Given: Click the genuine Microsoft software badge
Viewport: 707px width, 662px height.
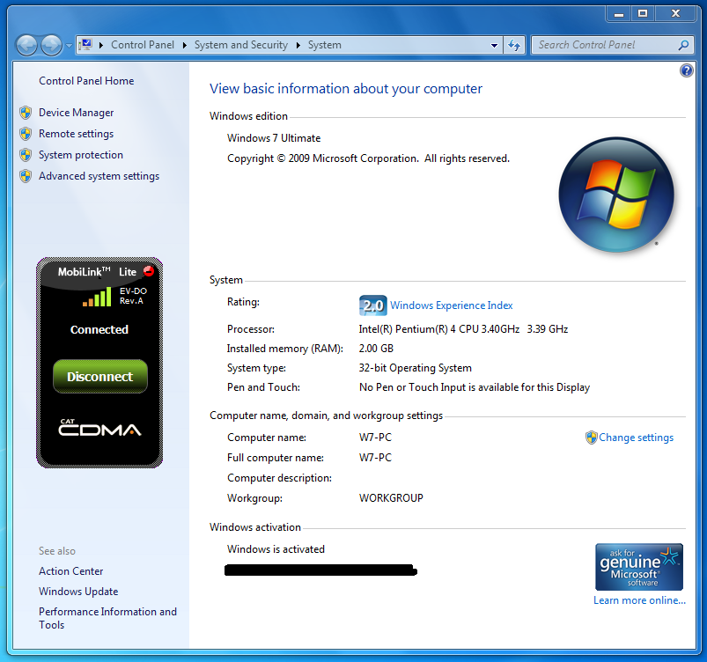Looking at the screenshot, I should point(639,567).
